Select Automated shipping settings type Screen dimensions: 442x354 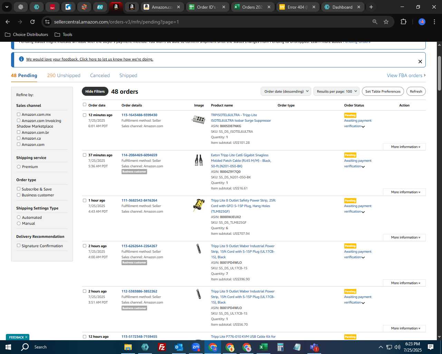[19, 217]
